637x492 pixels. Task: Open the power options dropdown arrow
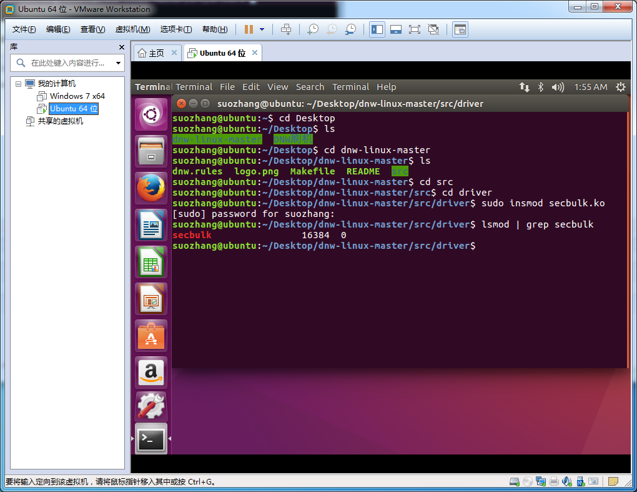click(x=262, y=29)
